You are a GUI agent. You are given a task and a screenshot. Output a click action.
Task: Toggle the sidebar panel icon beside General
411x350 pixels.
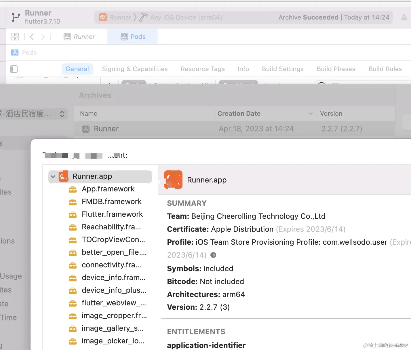pyautogui.click(x=14, y=69)
